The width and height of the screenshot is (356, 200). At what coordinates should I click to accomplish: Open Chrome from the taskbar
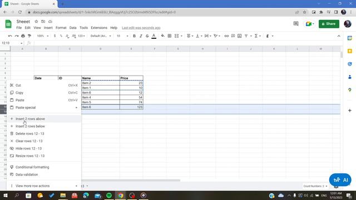coord(121,195)
